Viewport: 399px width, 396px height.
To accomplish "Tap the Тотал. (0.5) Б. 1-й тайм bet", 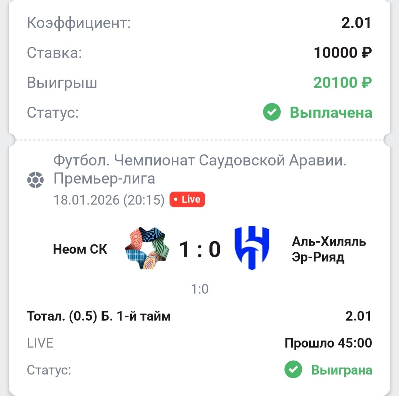I will pos(99,316).
